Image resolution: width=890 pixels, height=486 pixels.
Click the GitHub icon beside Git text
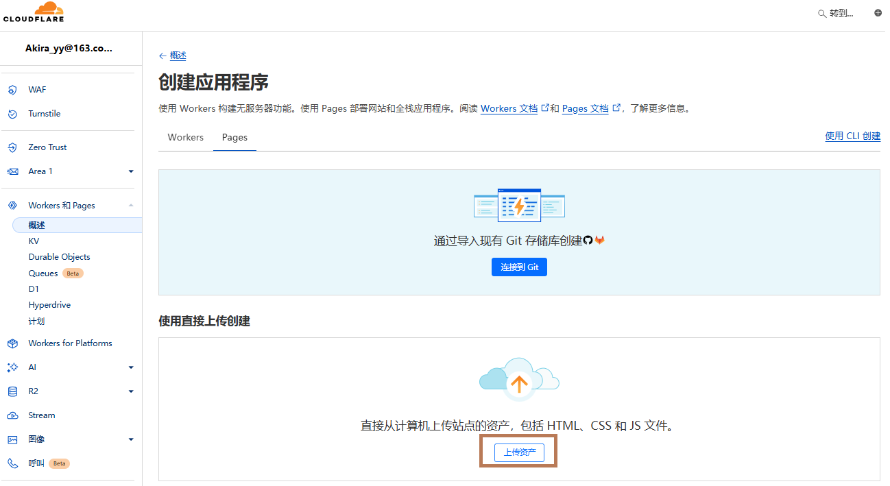(588, 241)
